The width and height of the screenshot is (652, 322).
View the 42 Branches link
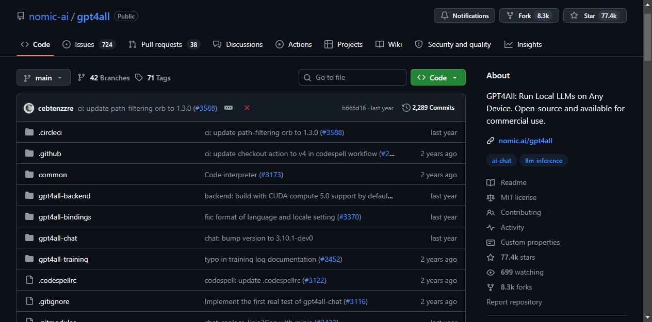point(104,78)
